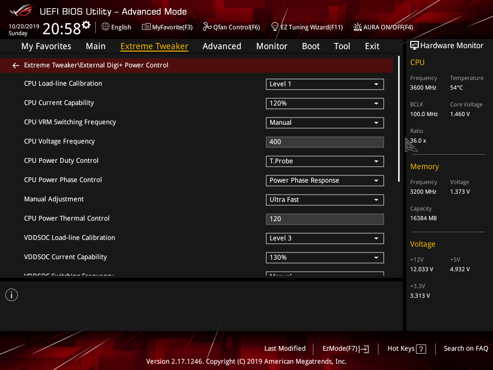Click the Core Voltage 1.460 V value
493x370 pixels.
460,114
